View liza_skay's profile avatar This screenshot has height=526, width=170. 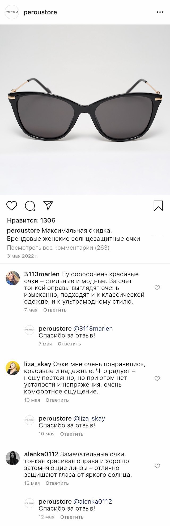click(x=13, y=368)
